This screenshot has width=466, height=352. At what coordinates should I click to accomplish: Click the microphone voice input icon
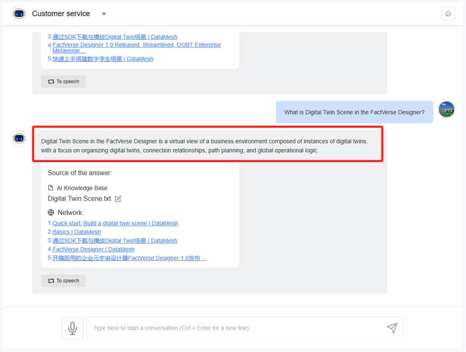click(x=72, y=328)
